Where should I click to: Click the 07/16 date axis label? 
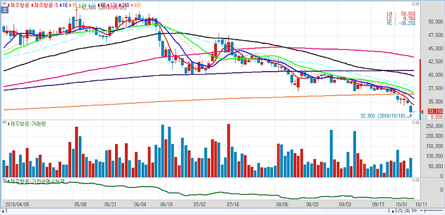point(233,204)
